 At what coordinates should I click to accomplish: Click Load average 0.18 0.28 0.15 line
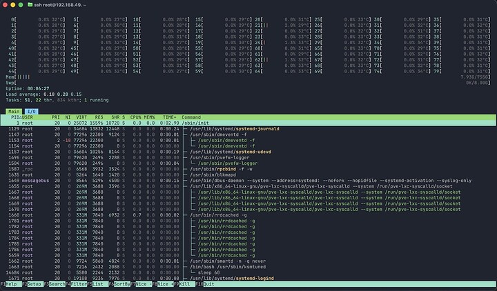(x=43, y=94)
